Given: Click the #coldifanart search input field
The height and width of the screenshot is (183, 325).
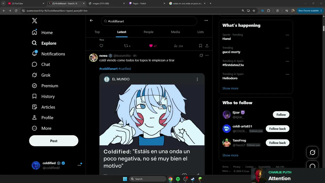Looking at the screenshot, I should (x=149, y=21).
